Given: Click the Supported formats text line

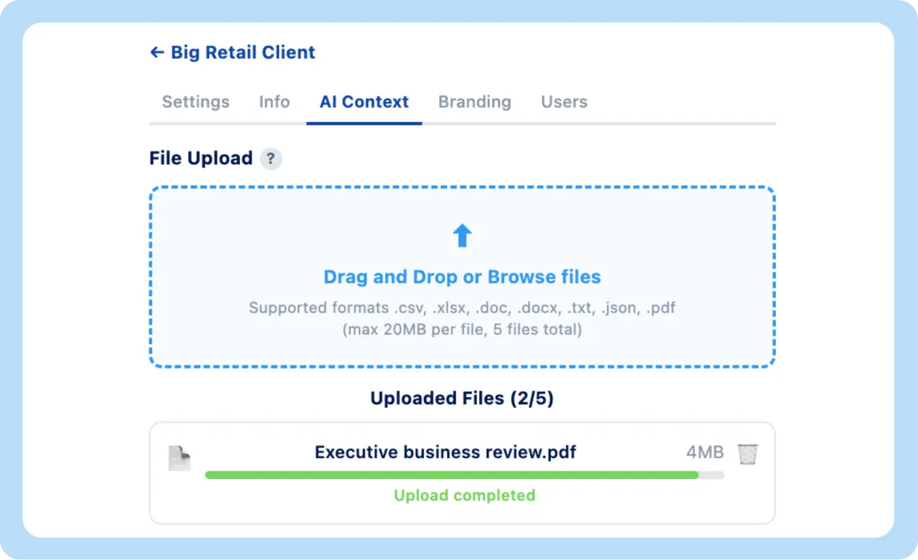Looking at the screenshot, I should [463, 308].
